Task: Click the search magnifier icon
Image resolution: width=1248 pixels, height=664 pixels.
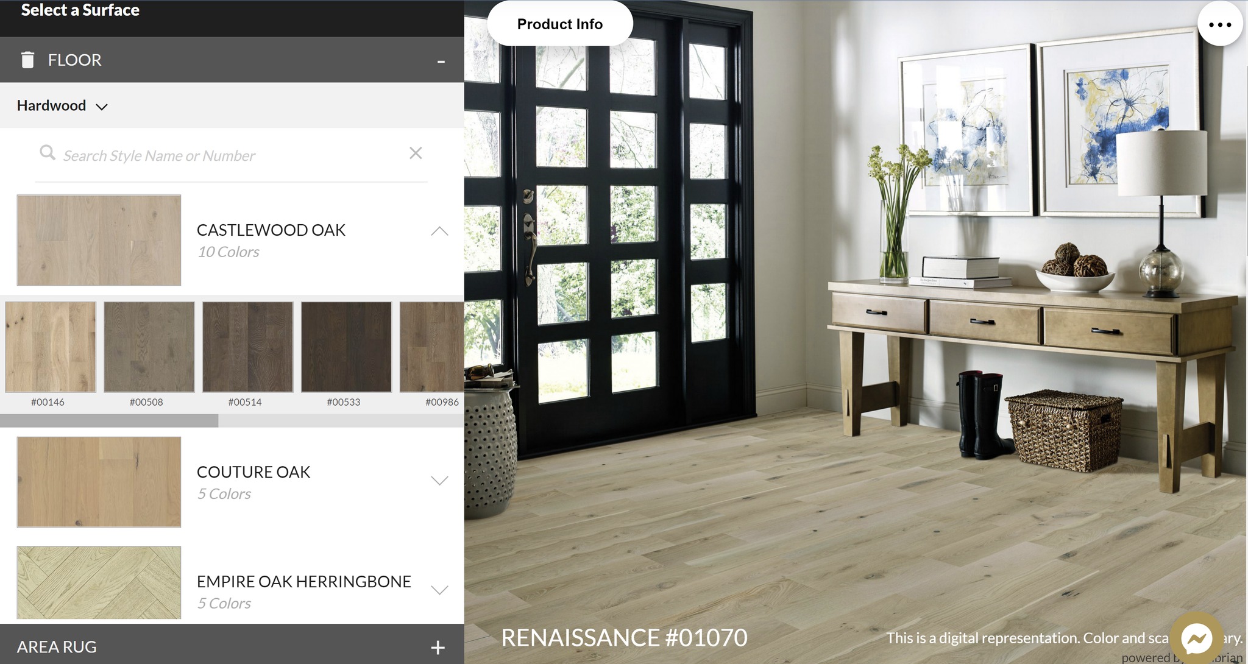Action: point(48,152)
